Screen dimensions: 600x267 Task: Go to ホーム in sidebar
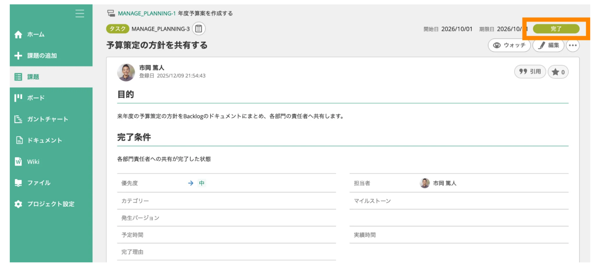51,34
